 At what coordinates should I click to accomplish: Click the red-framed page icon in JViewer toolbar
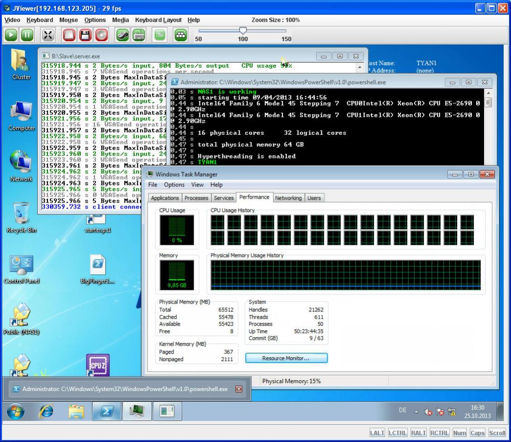pos(69,34)
